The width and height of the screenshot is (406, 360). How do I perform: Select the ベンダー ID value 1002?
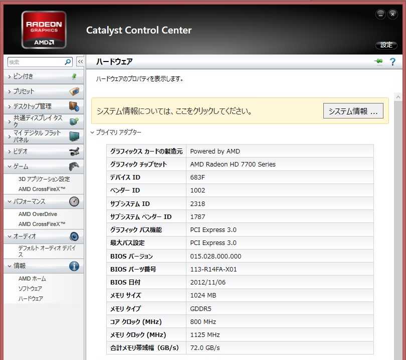click(197, 190)
